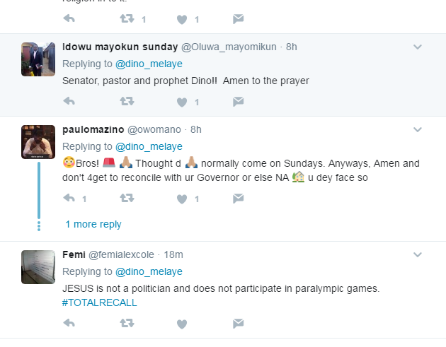Retweet Femi's TOTALRECALL tweet

(x=127, y=324)
